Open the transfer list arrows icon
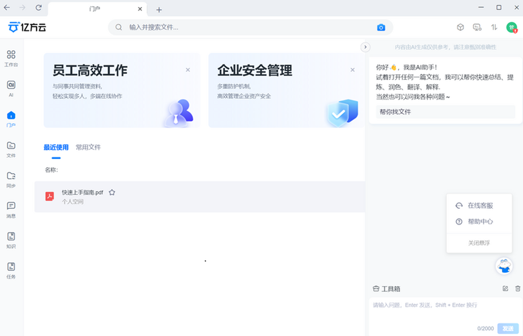The image size is (523, 336). pyautogui.click(x=494, y=27)
